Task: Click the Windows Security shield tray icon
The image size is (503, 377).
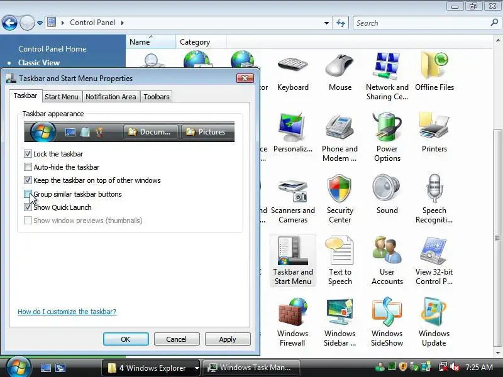Action: tap(403, 367)
